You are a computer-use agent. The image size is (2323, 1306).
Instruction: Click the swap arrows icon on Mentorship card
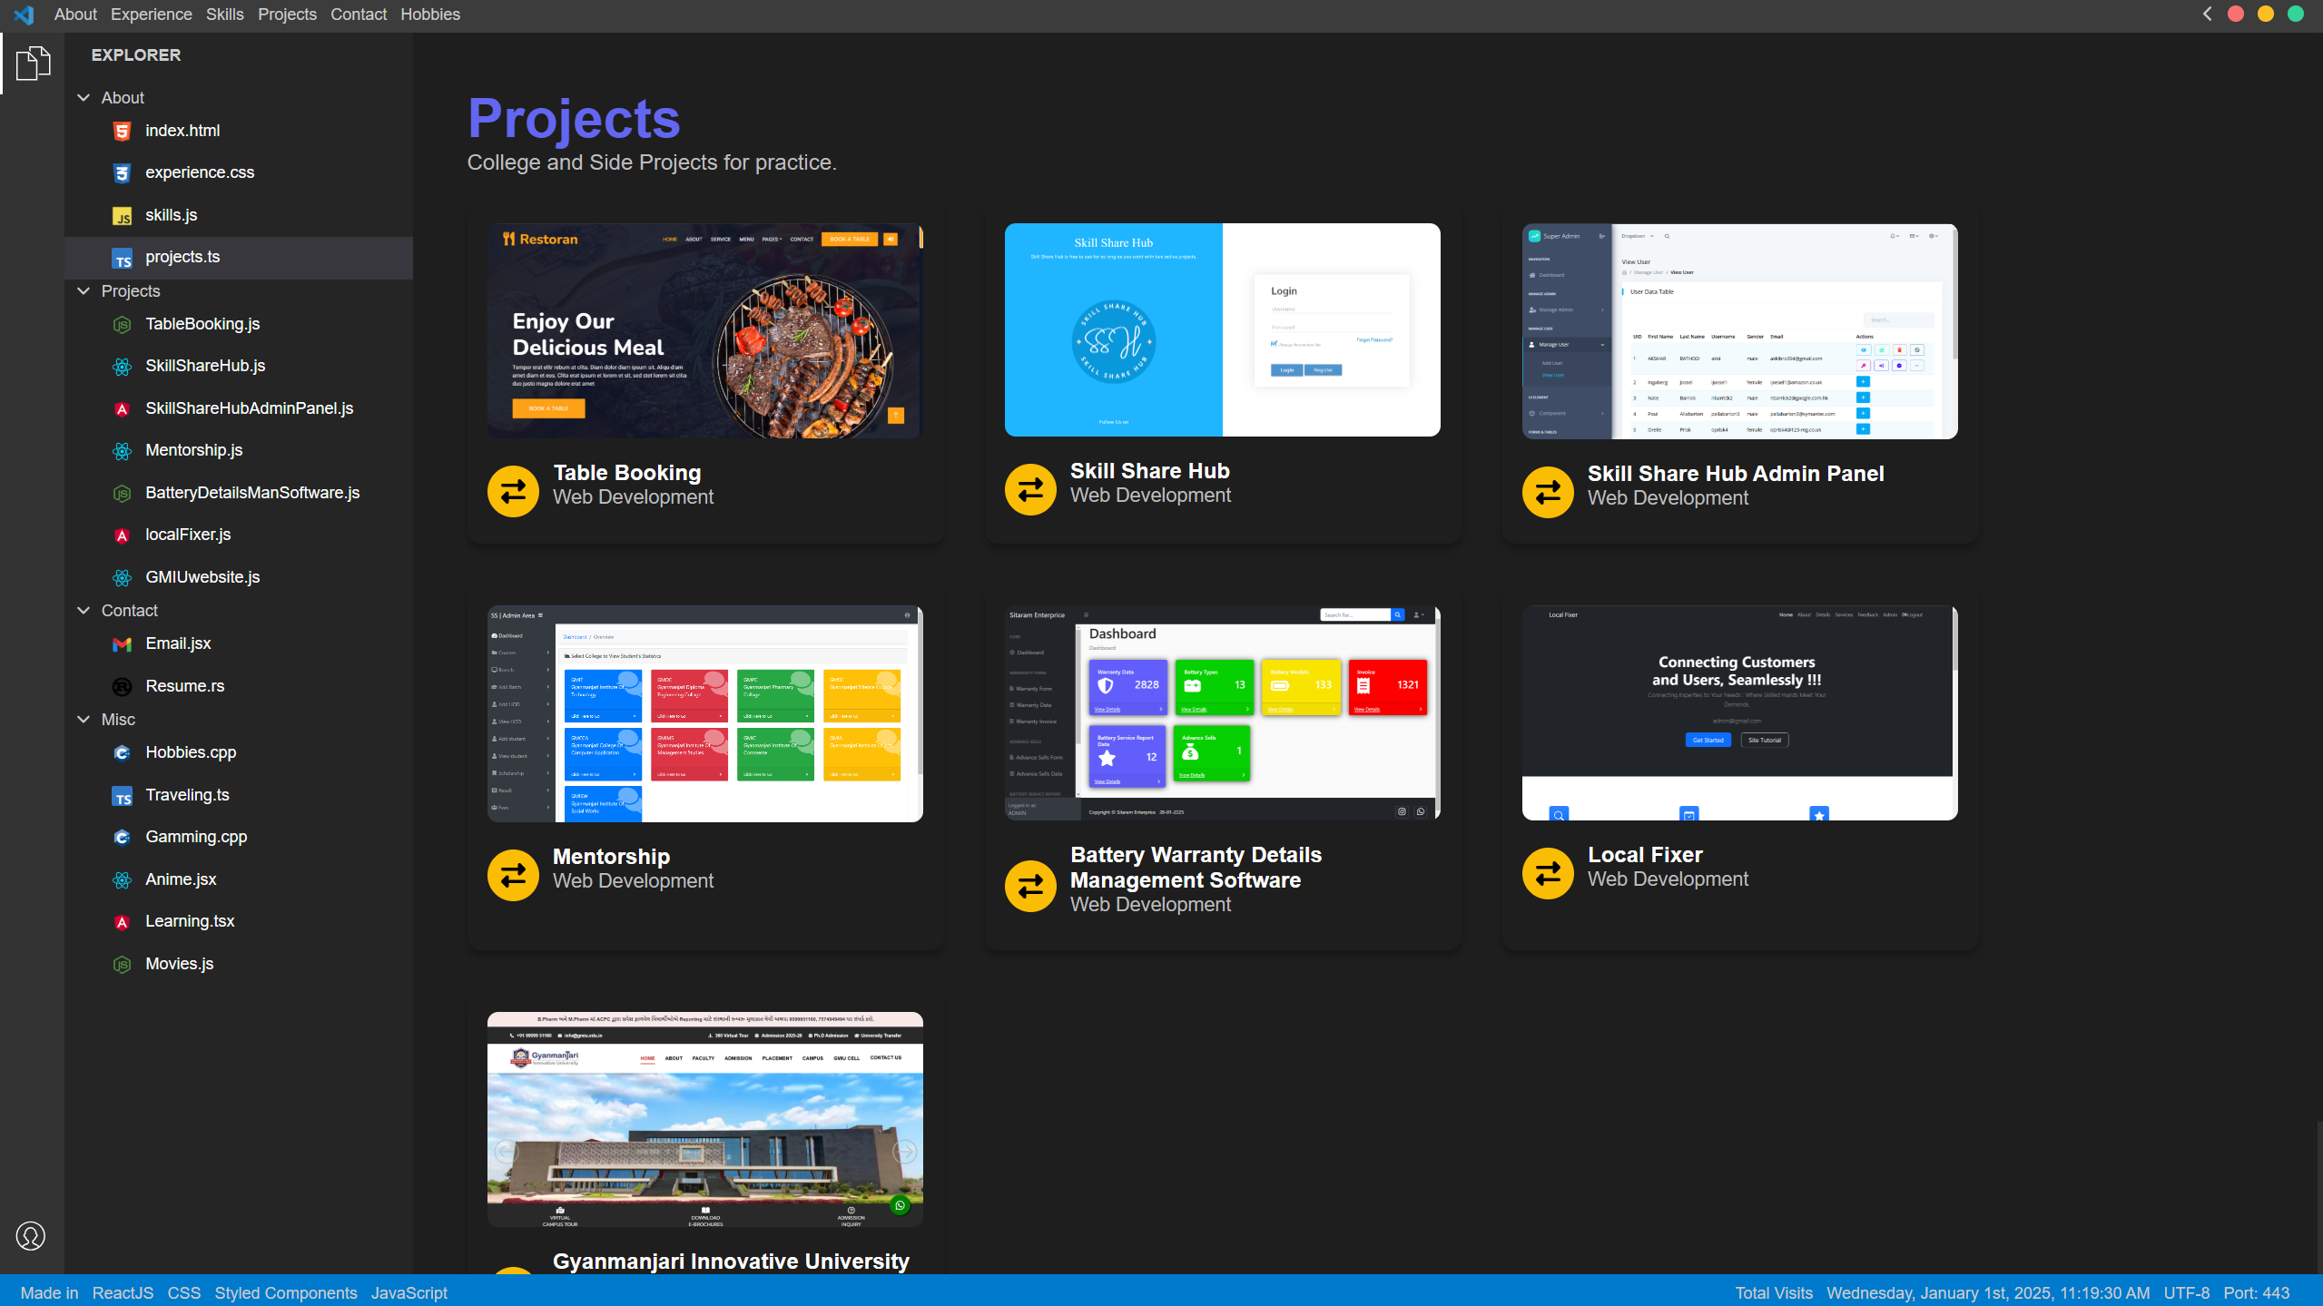point(513,875)
